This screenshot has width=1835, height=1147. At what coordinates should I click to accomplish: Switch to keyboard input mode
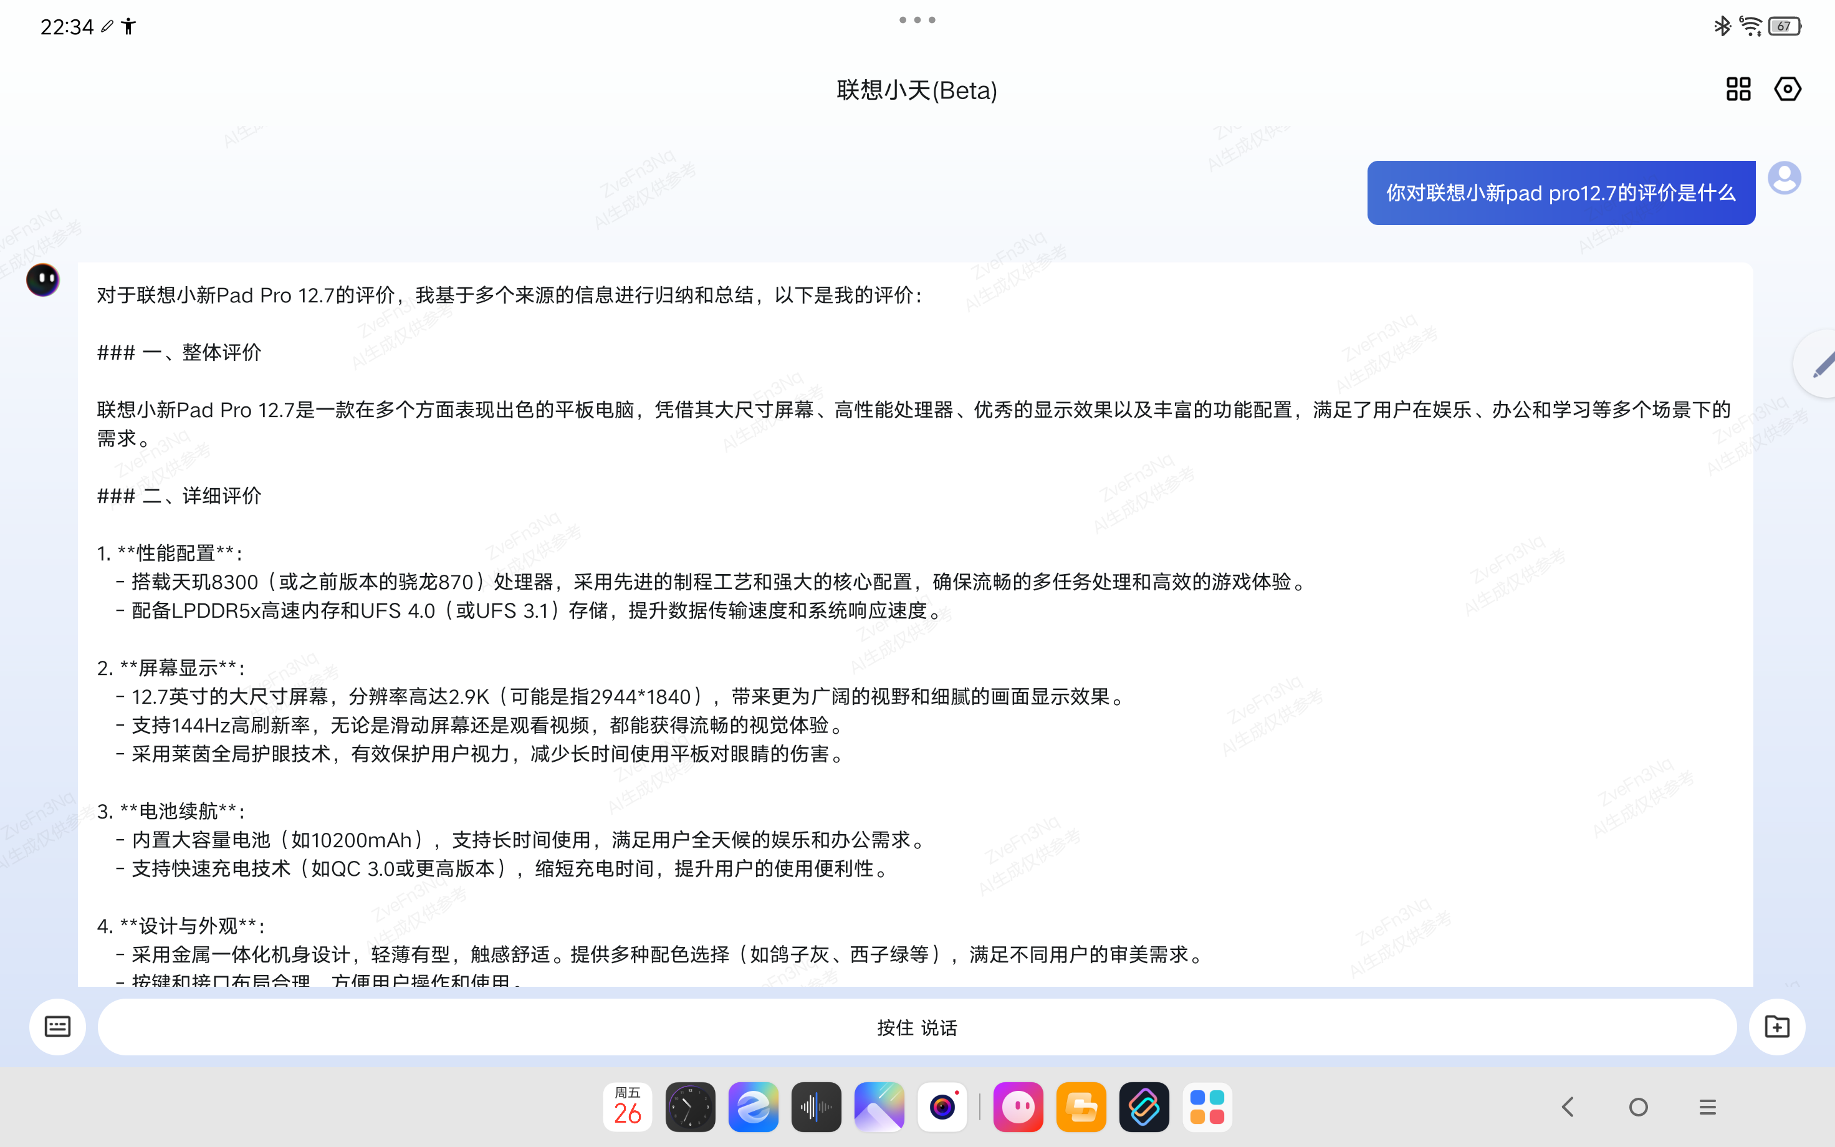(57, 1027)
